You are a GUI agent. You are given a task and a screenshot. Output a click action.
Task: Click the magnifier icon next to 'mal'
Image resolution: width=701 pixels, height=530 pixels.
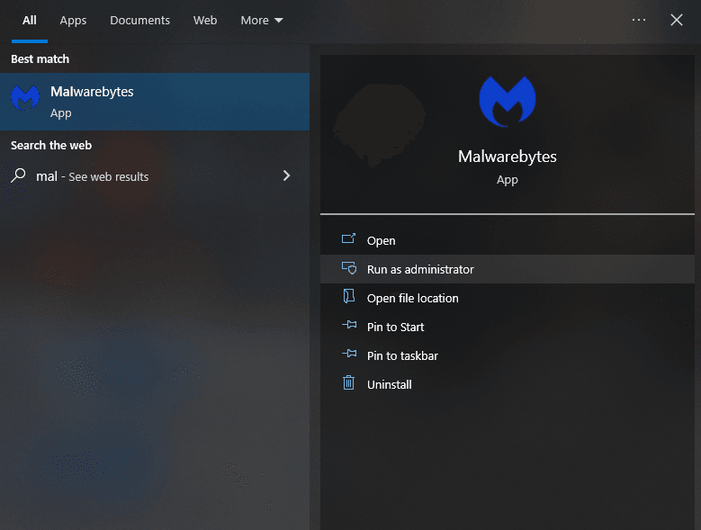(x=18, y=176)
